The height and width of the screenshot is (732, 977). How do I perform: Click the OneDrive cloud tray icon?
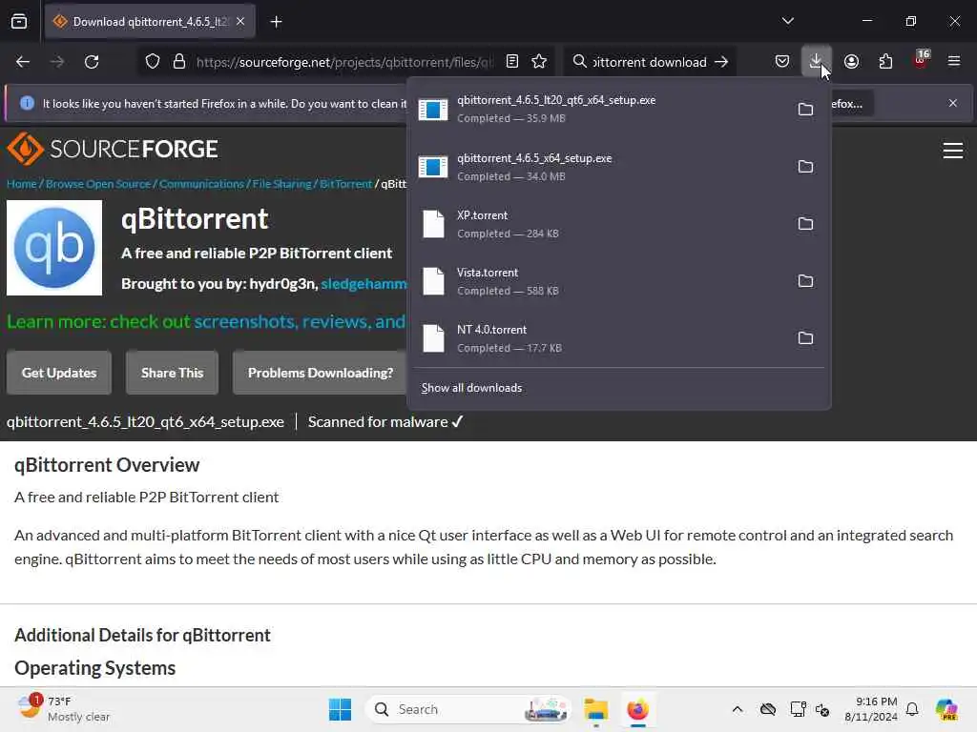768,709
